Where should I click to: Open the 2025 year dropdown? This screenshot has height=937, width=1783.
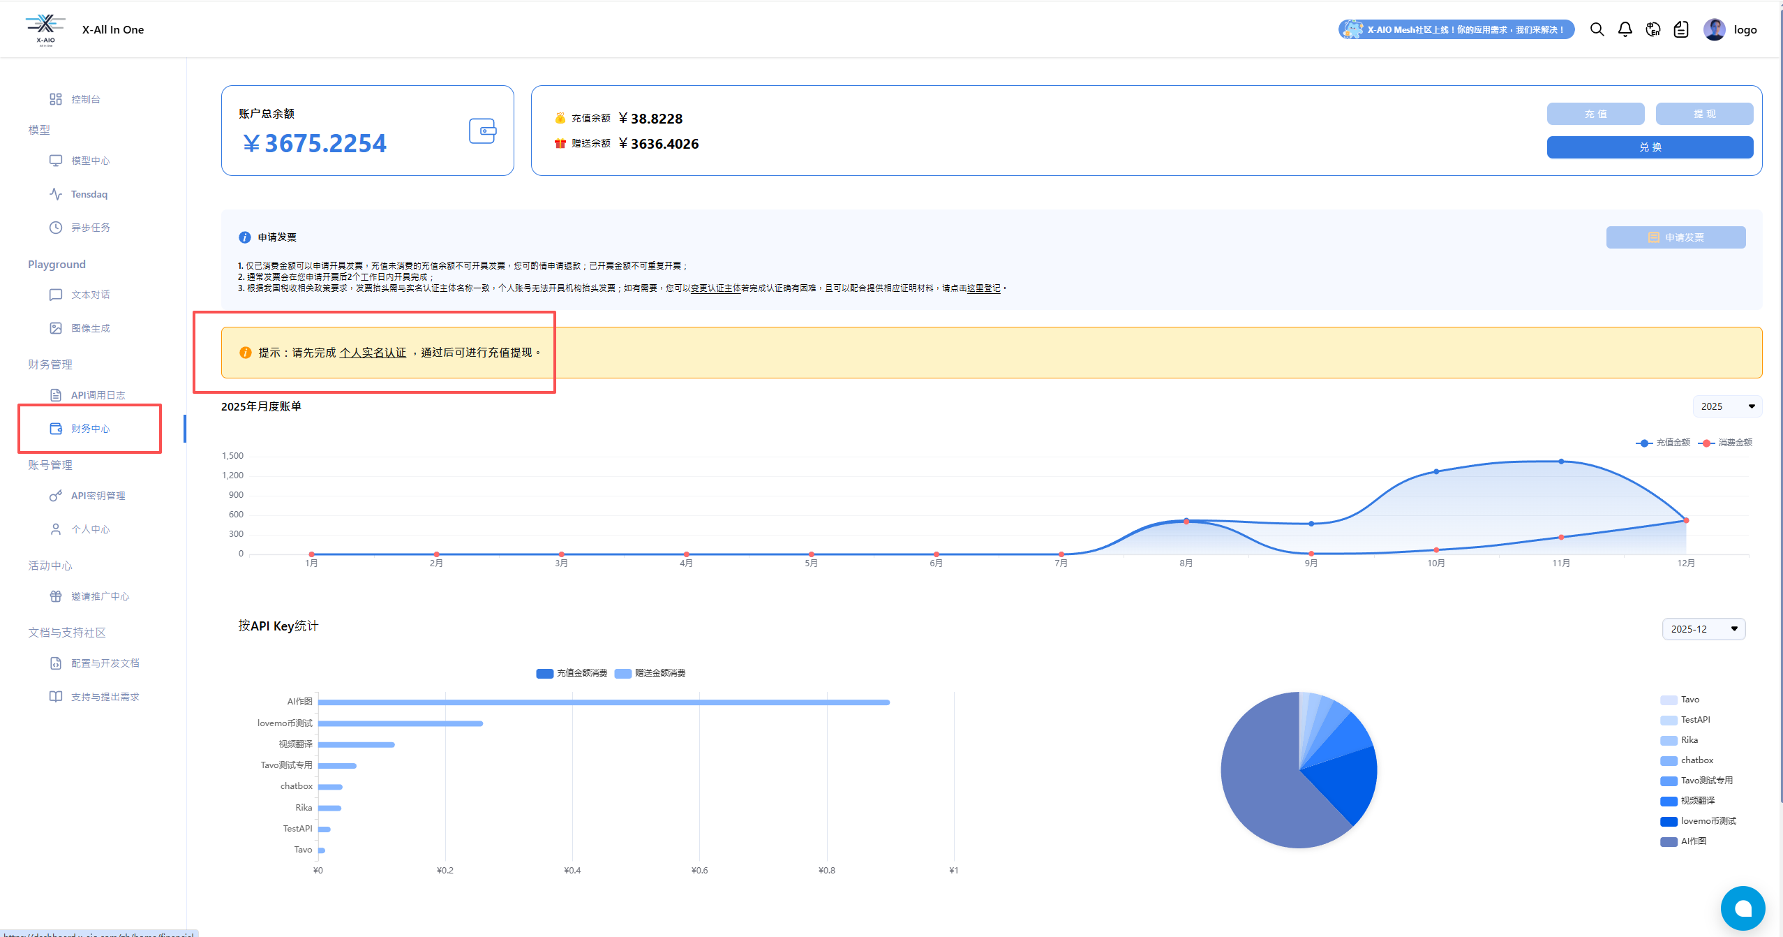[1727, 406]
